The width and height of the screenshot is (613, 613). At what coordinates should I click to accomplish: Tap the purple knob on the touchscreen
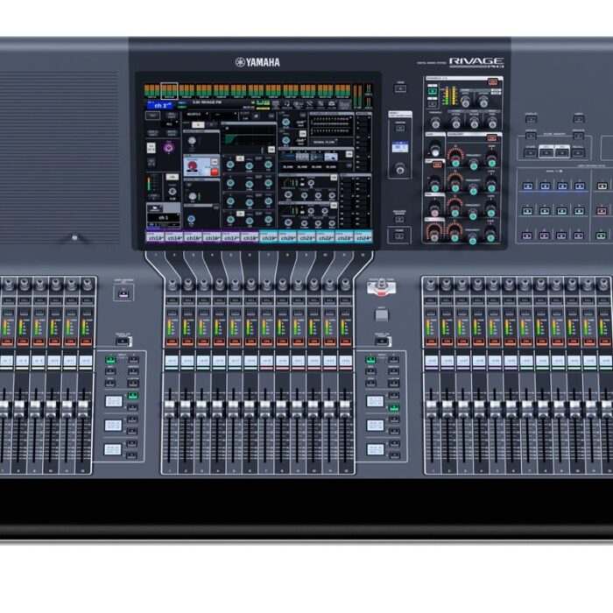pos(168,148)
